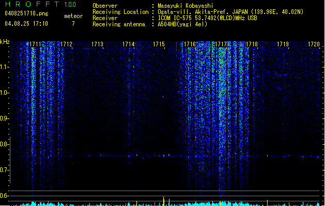Click the 0.7 kHz axis label

pyautogui.click(x=4, y=170)
